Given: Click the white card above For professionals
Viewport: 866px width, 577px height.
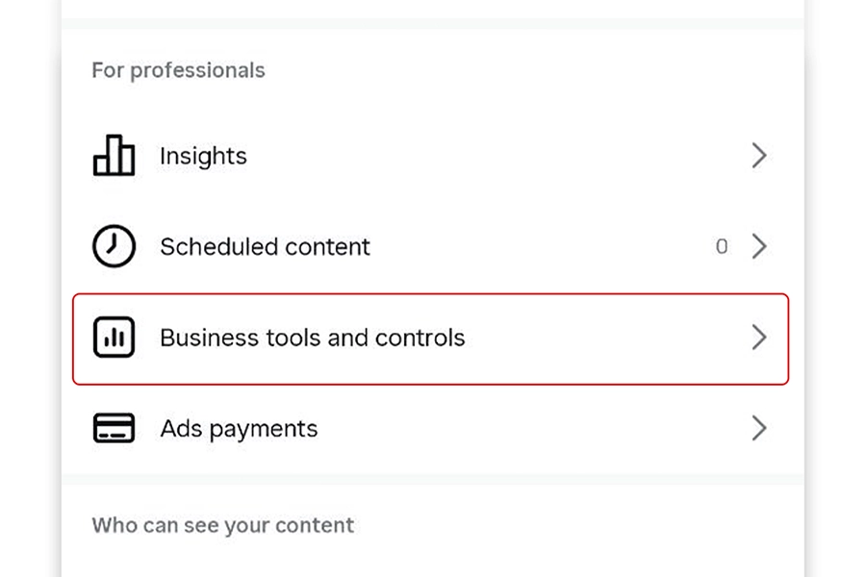Looking at the screenshot, I should [433, 8].
